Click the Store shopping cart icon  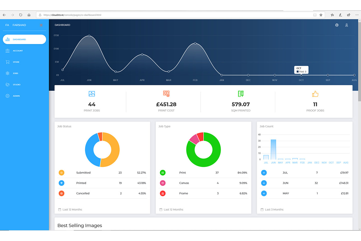(x=8, y=62)
